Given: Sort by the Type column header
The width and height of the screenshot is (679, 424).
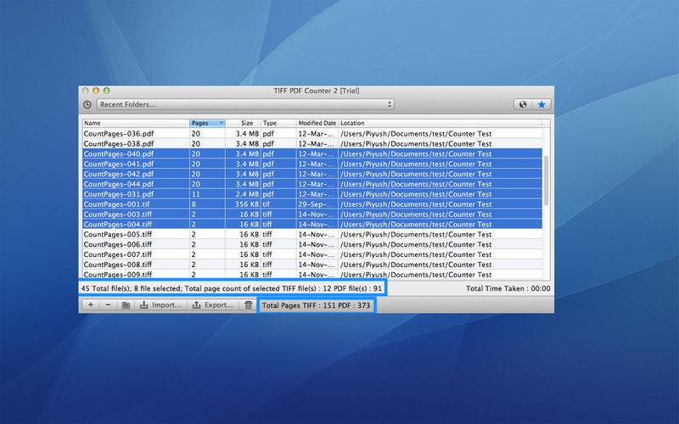Looking at the screenshot, I should (278, 123).
